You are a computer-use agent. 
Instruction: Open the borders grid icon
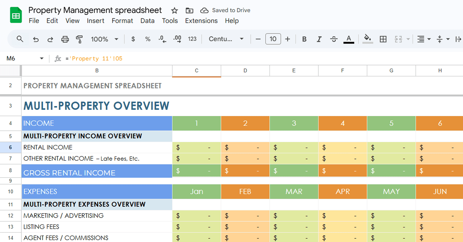pos(383,39)
